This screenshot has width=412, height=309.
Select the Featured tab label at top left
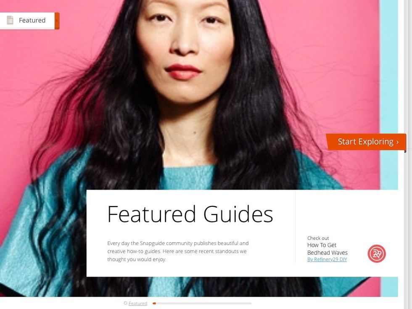pos(32,20)
